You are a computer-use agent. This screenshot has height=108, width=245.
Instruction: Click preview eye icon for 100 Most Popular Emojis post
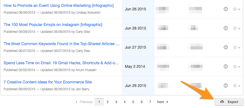point(226,28)
